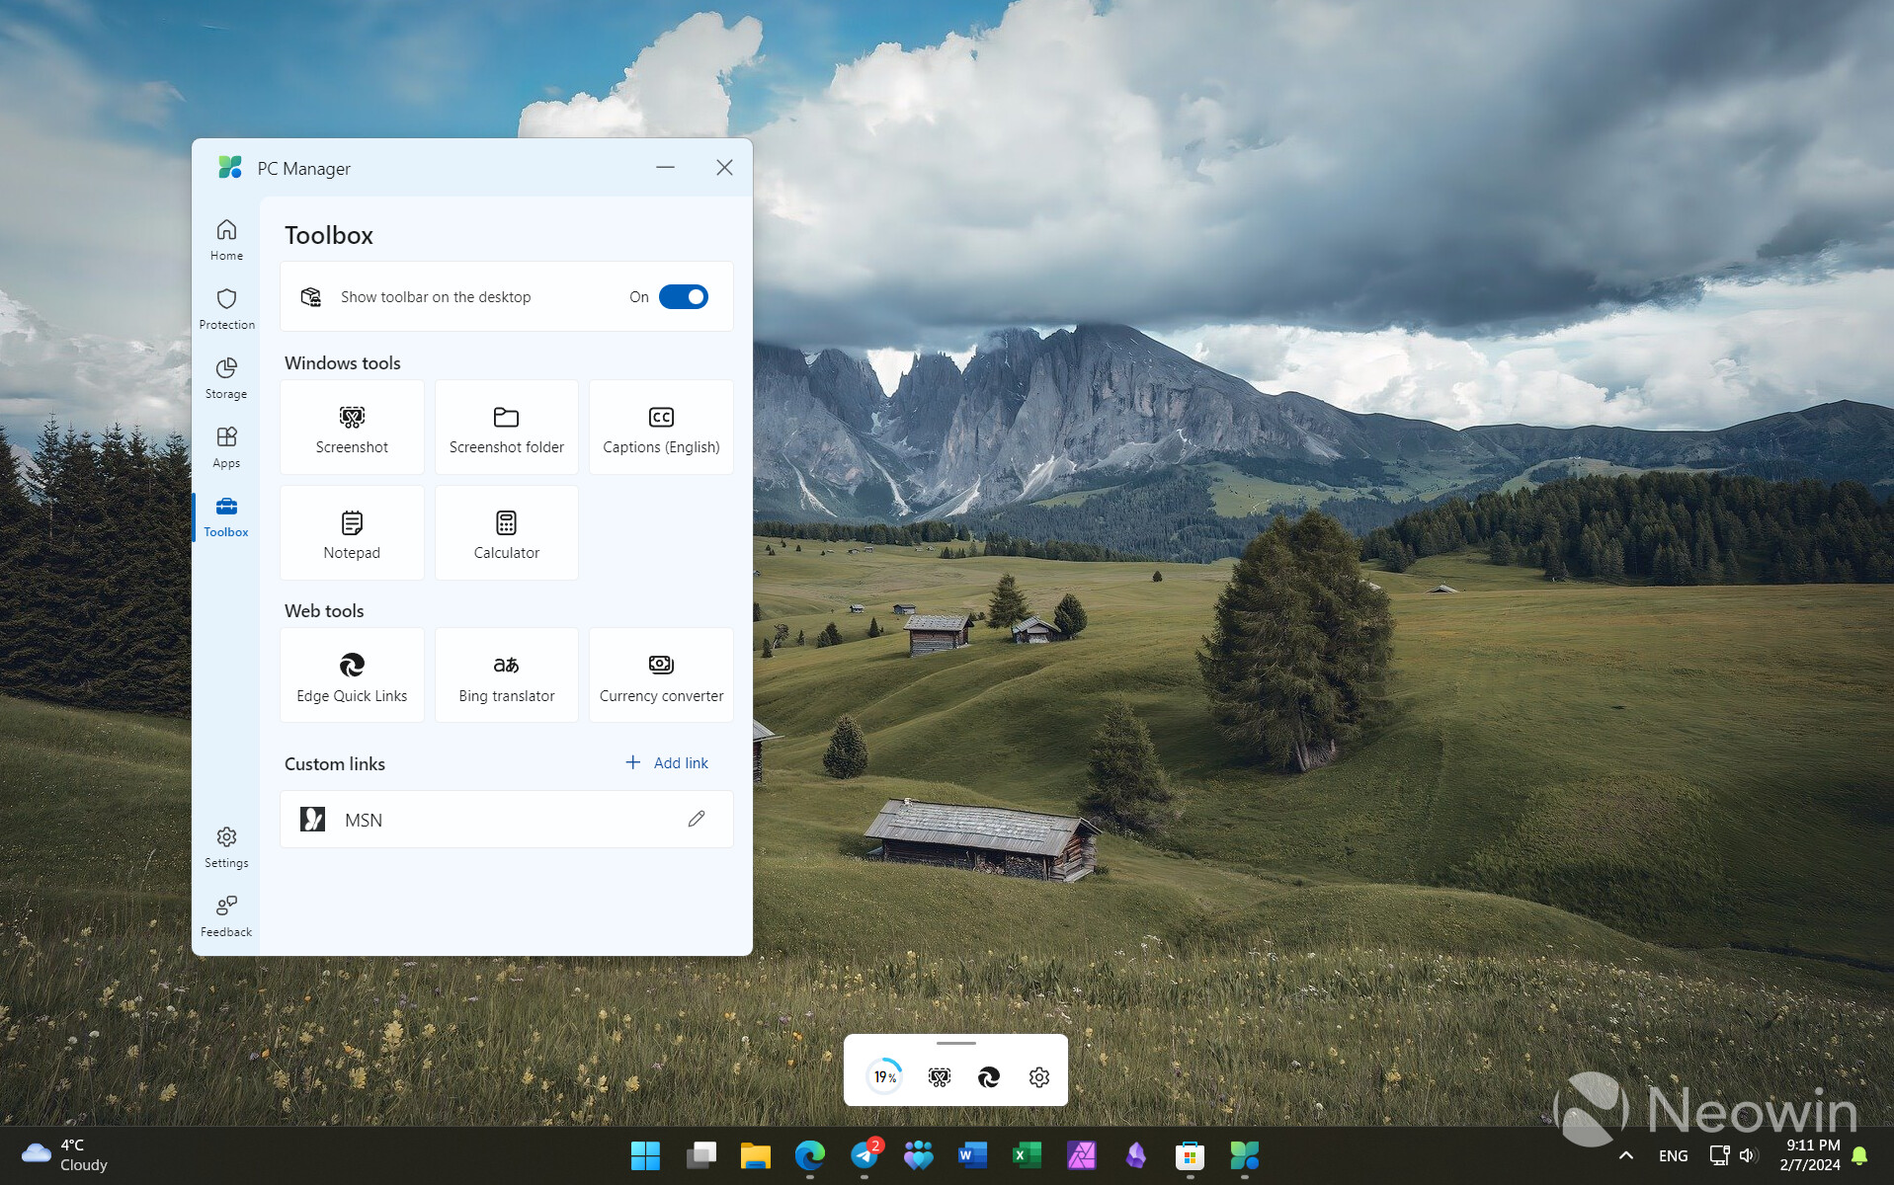Open notifications bell icon
The width and height of the screenshot is (1894, 1185).
point(1860,1155)
